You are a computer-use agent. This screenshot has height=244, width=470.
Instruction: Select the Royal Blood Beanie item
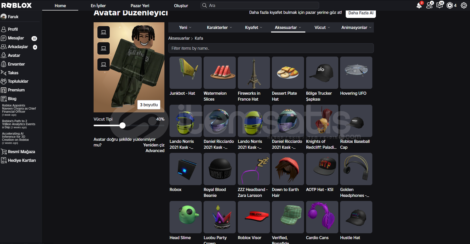(x=220, y=169)
